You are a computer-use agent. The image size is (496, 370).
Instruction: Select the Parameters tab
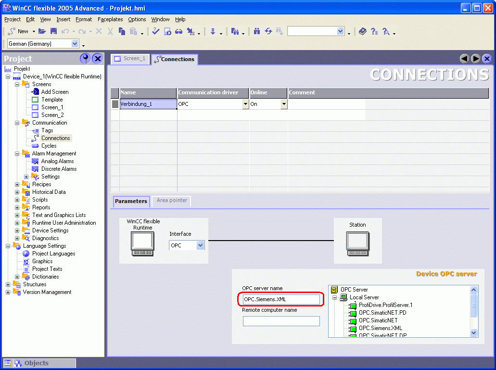click(x=131, y=201)
